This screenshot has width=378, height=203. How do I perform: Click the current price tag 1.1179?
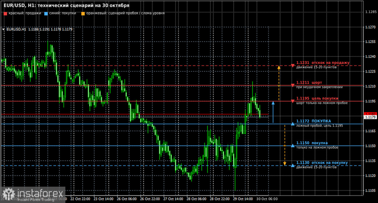pos(370,117)
